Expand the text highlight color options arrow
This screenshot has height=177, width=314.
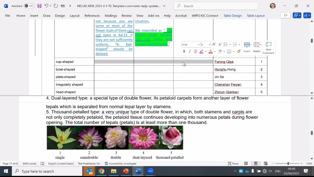[206, 51]
